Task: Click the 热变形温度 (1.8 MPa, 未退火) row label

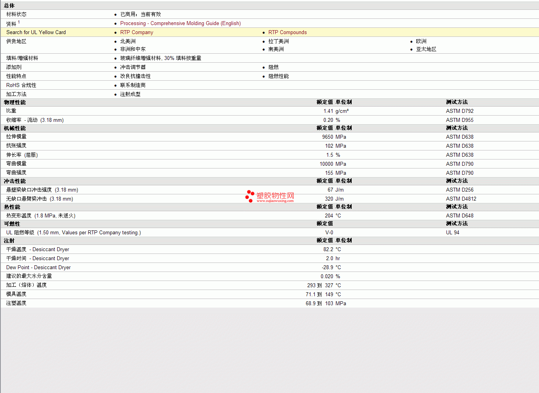Action: [x=41, y=216]
